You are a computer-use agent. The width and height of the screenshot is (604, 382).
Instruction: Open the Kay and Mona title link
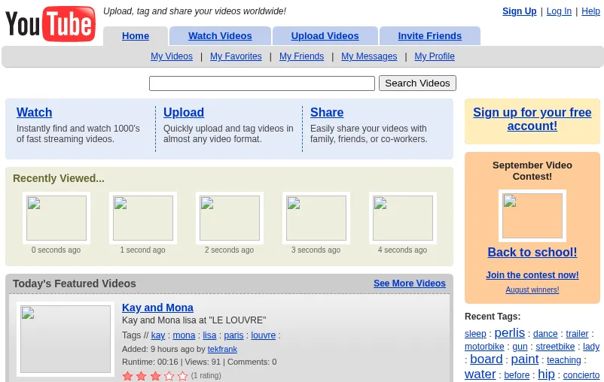tap(157, 308)
